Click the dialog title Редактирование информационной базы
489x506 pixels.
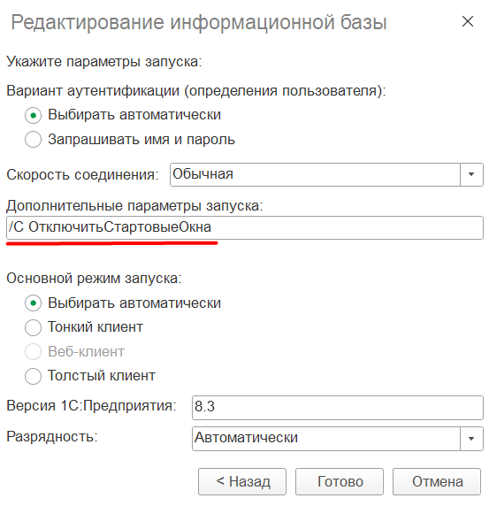pos(199,23)
